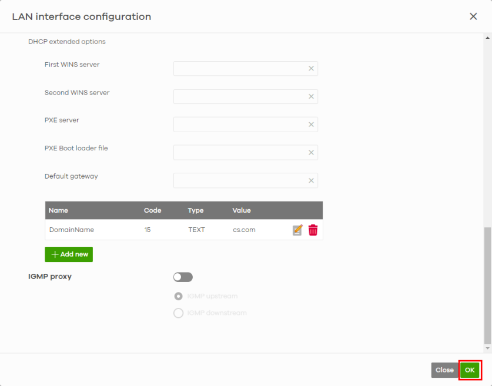Click the Add new button
This screenshot has height=386, width=492.
69,254
